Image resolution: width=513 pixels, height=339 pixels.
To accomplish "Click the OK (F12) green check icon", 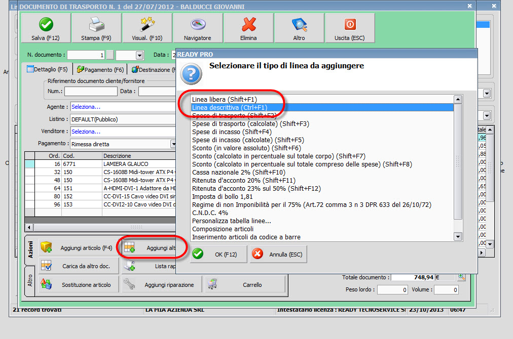I will [x=198, y=254].
